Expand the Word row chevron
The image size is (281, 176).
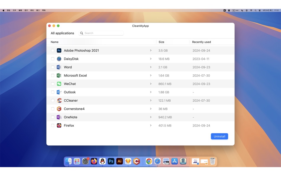pos(151,67)
